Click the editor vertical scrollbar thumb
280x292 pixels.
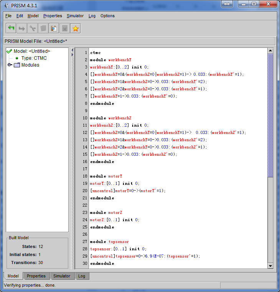pos(270,115)
